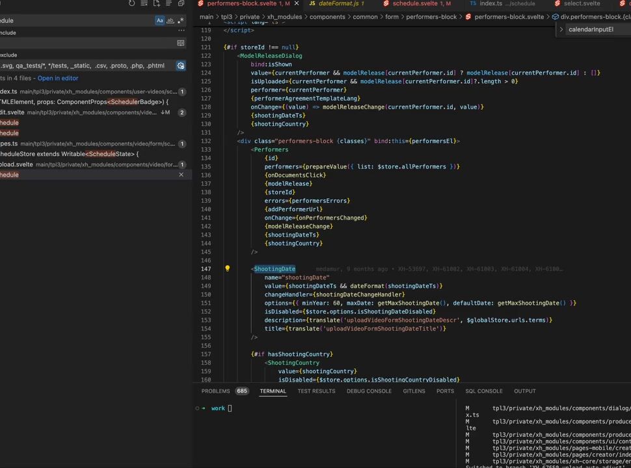Toggle search only in open editors
The image size is (631, 468).
(181, 43)
